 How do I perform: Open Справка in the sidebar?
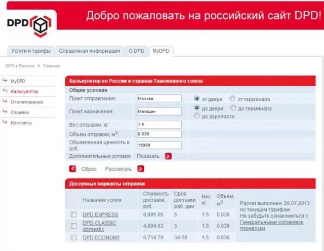[x=20, y=113]
